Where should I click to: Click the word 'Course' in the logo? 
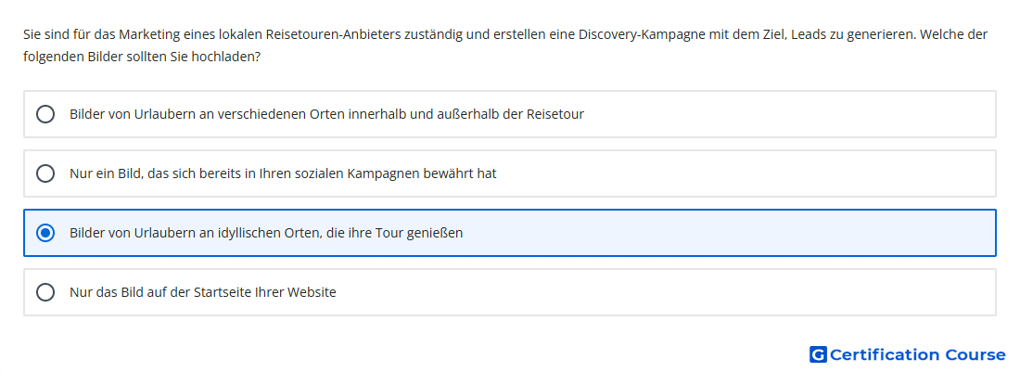(975, 354)
